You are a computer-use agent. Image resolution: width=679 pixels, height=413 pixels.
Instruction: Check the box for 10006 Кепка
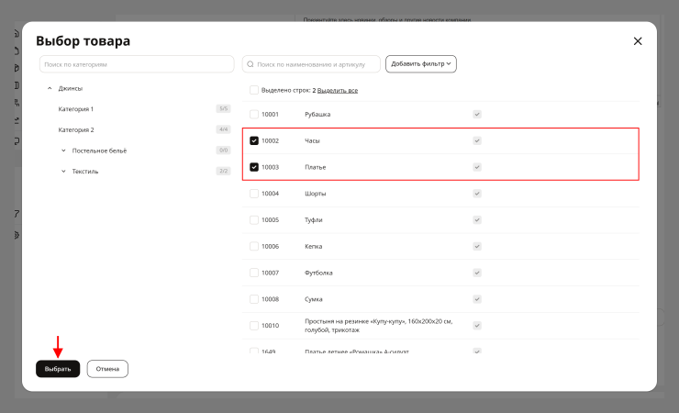254,246
